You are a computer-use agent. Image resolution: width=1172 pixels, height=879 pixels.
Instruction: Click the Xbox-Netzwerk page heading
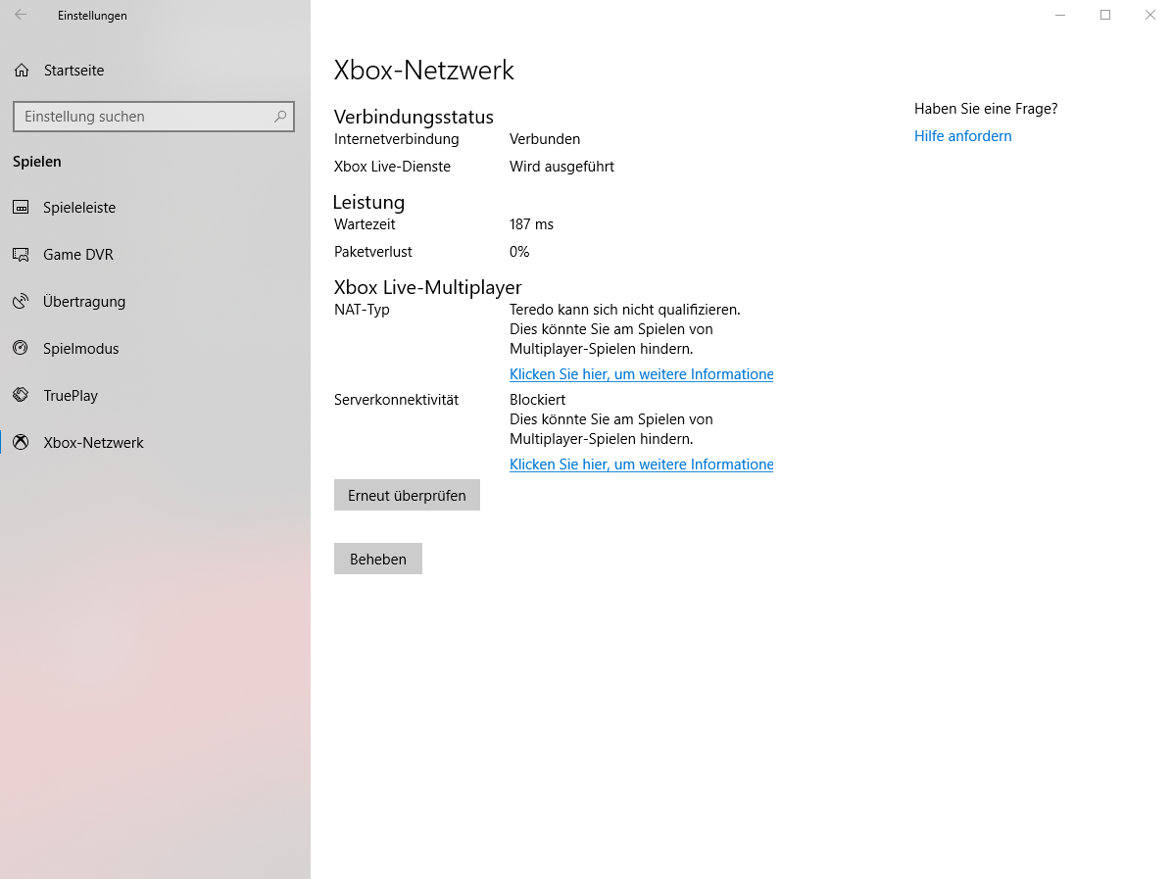423,71
